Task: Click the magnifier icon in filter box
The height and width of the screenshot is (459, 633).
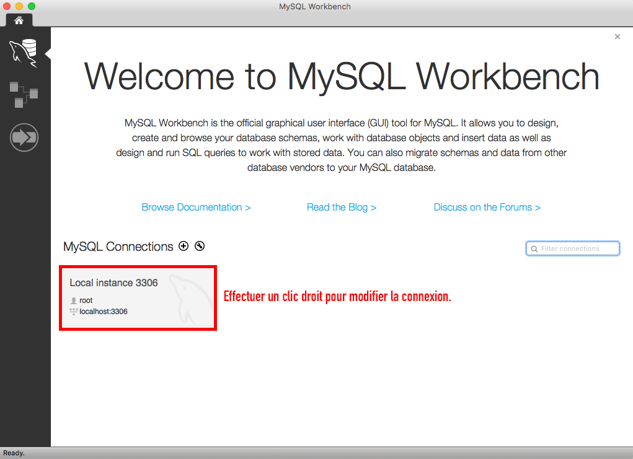Action: (533, 249)
